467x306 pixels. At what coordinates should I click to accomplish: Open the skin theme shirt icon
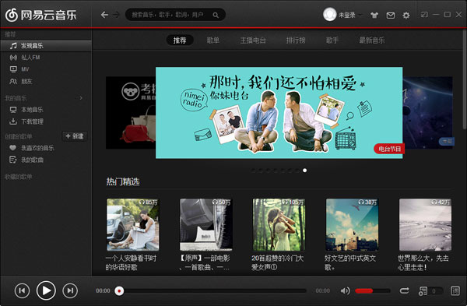(x=374, y=16)
